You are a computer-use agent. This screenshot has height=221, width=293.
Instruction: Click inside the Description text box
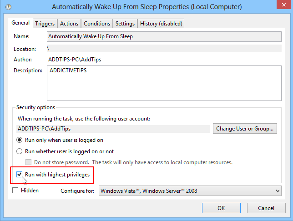pos(164,83)
